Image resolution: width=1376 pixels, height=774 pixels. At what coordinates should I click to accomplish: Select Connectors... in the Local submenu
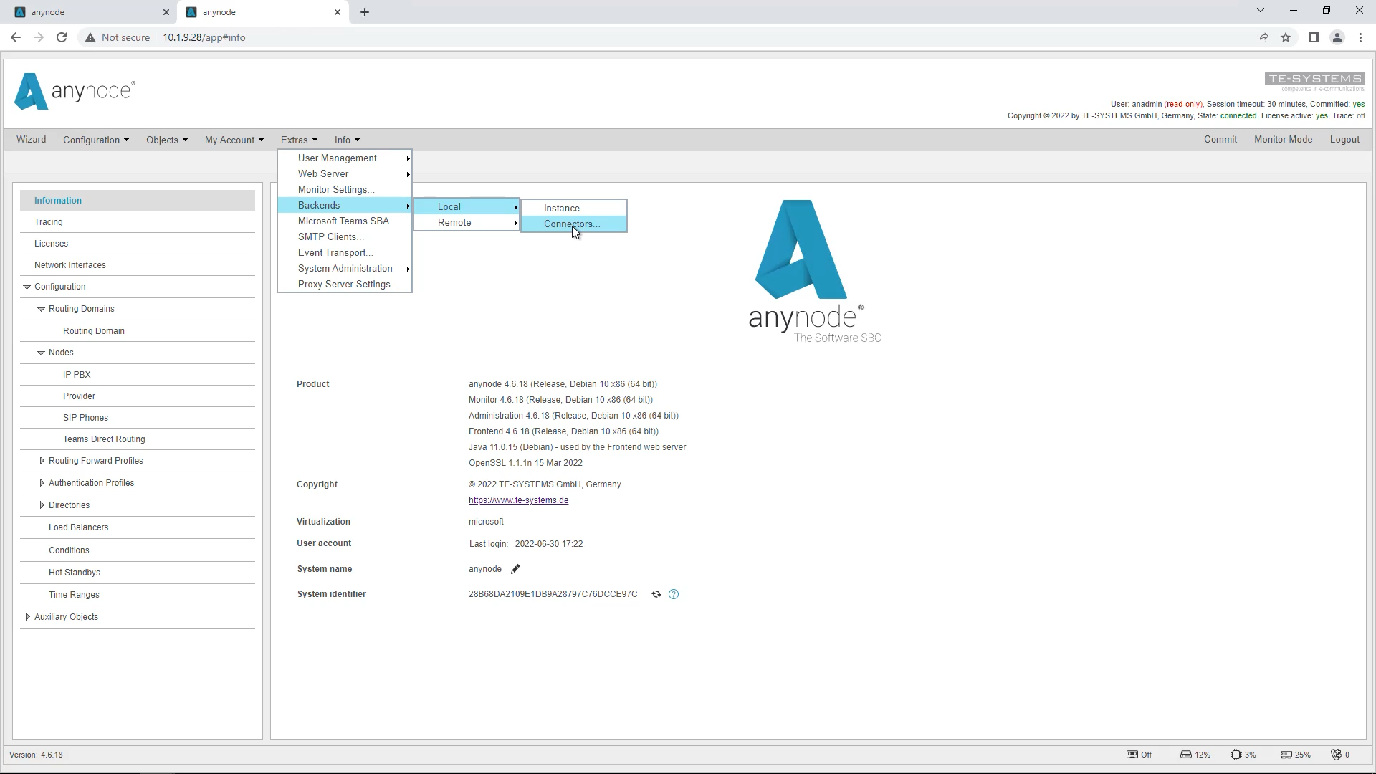pos(574,224)
